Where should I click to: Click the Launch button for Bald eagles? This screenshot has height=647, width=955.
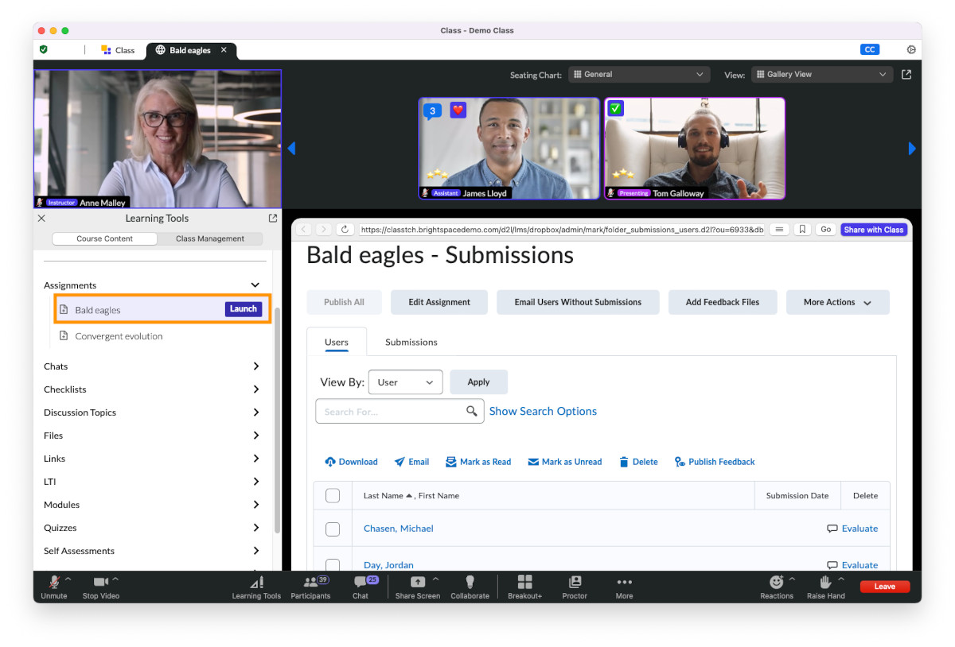point(243,309)
